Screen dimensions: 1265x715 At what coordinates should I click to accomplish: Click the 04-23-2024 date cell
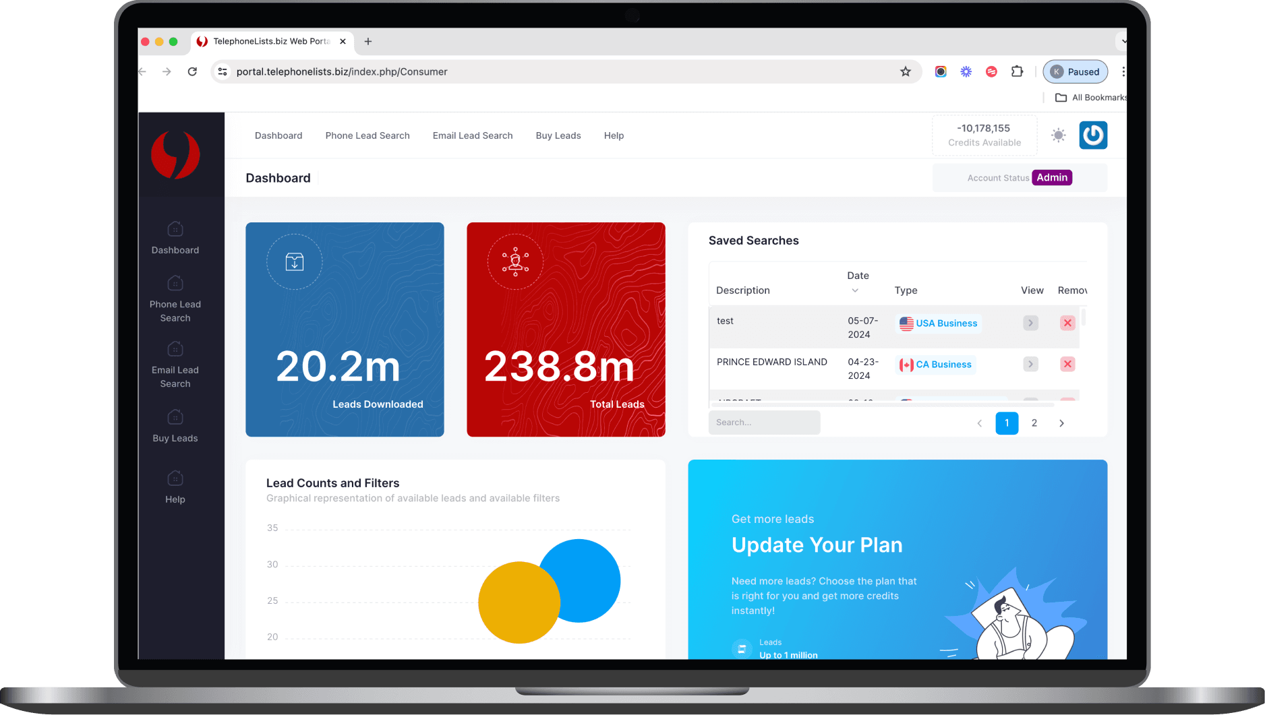point(862,369)
